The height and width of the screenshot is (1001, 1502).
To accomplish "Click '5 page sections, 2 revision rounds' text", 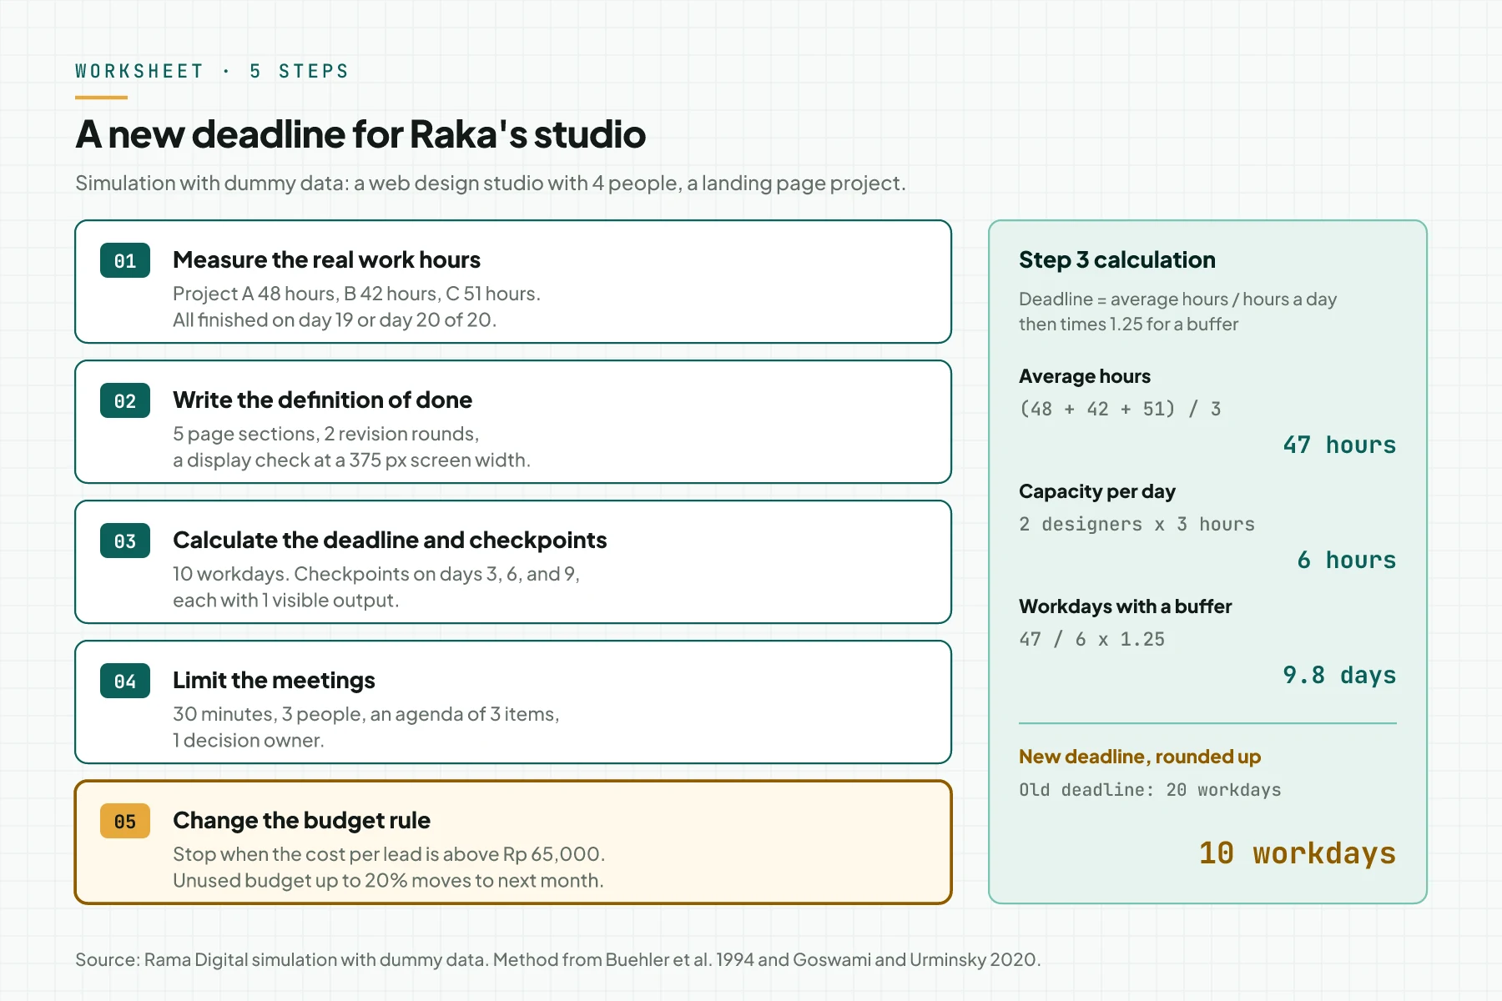I will pos(325,434).
